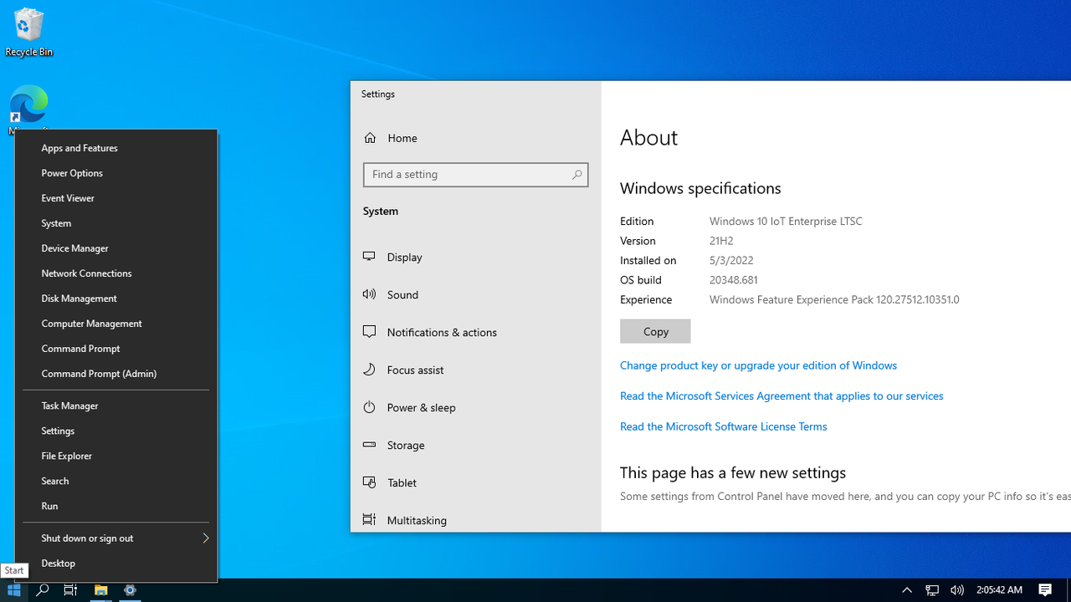The image size is (1071, 602).
Task: Open the Microsoft Services Agreement link
Action: coord(781,396)
